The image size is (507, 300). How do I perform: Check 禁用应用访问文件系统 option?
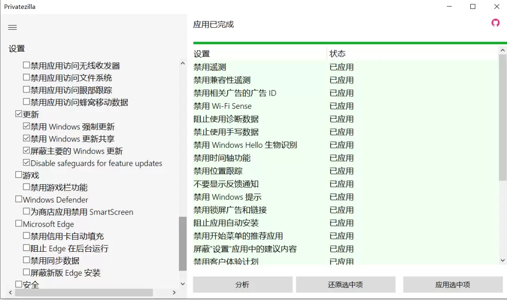26,77
